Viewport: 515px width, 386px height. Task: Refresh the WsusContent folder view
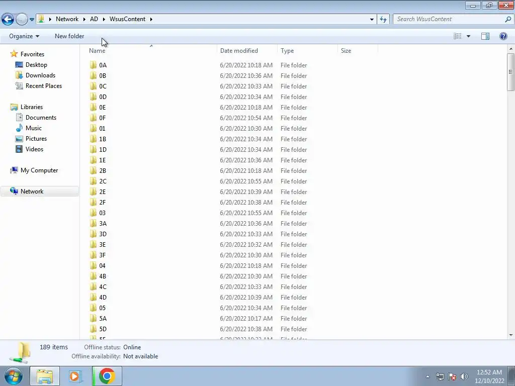coord(383,19)
